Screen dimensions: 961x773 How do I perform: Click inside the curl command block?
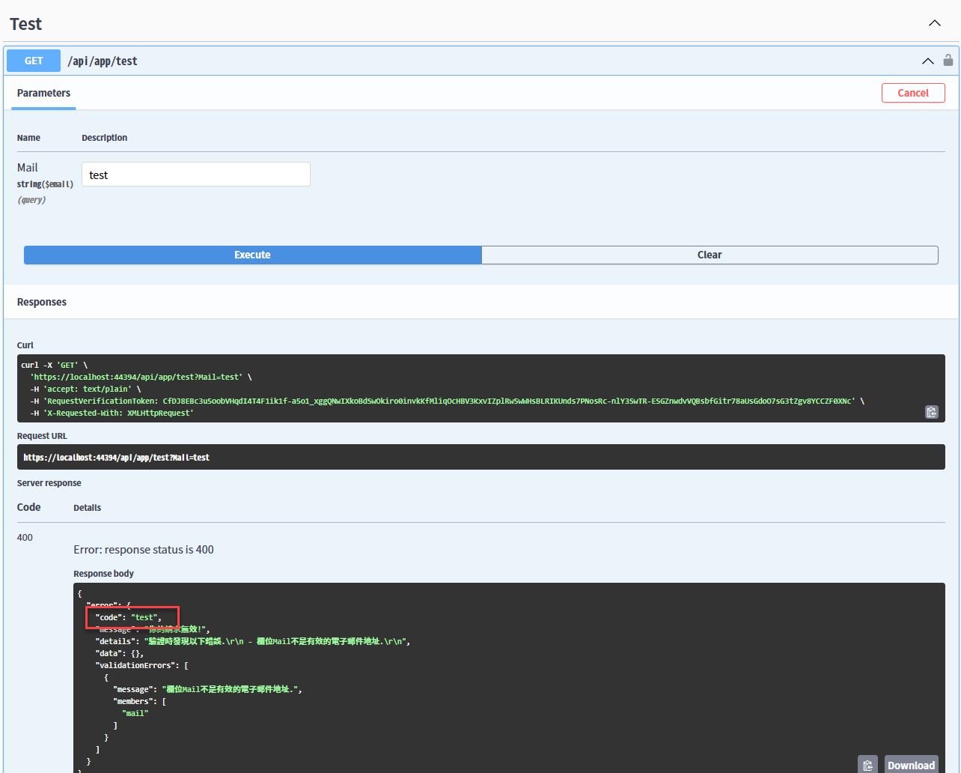pos(449,389)
